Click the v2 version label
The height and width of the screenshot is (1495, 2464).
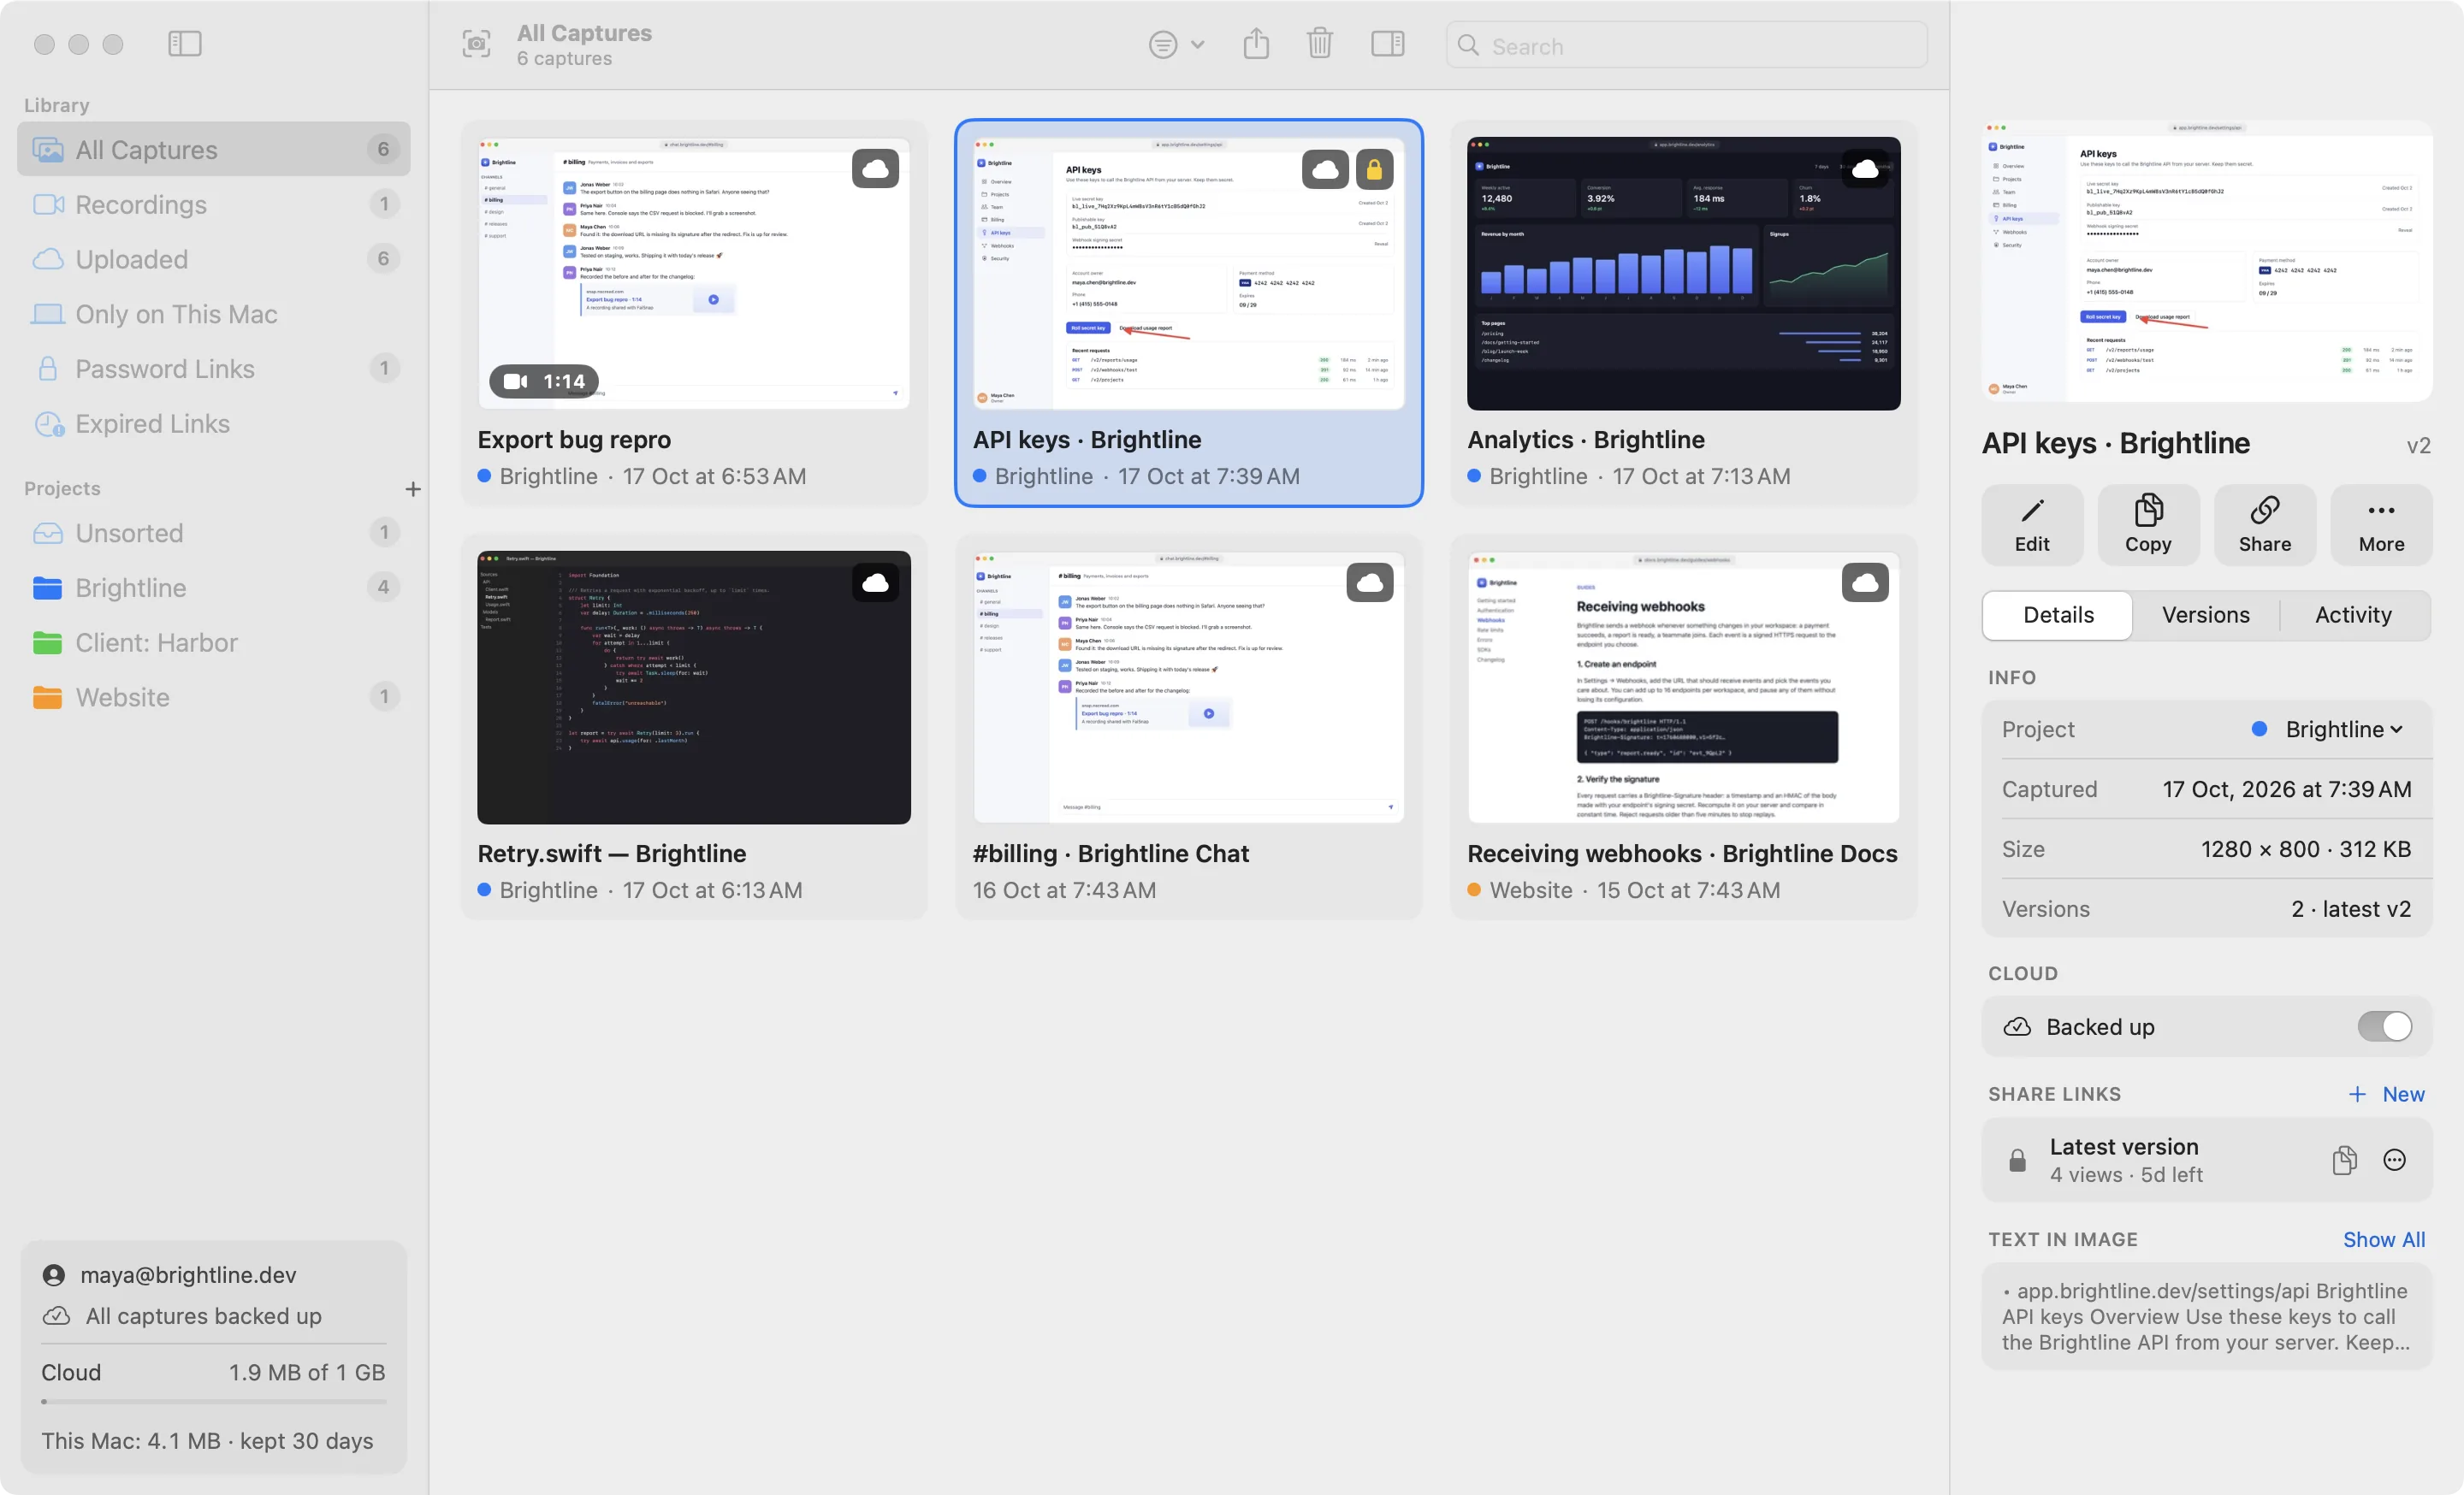2418,446
